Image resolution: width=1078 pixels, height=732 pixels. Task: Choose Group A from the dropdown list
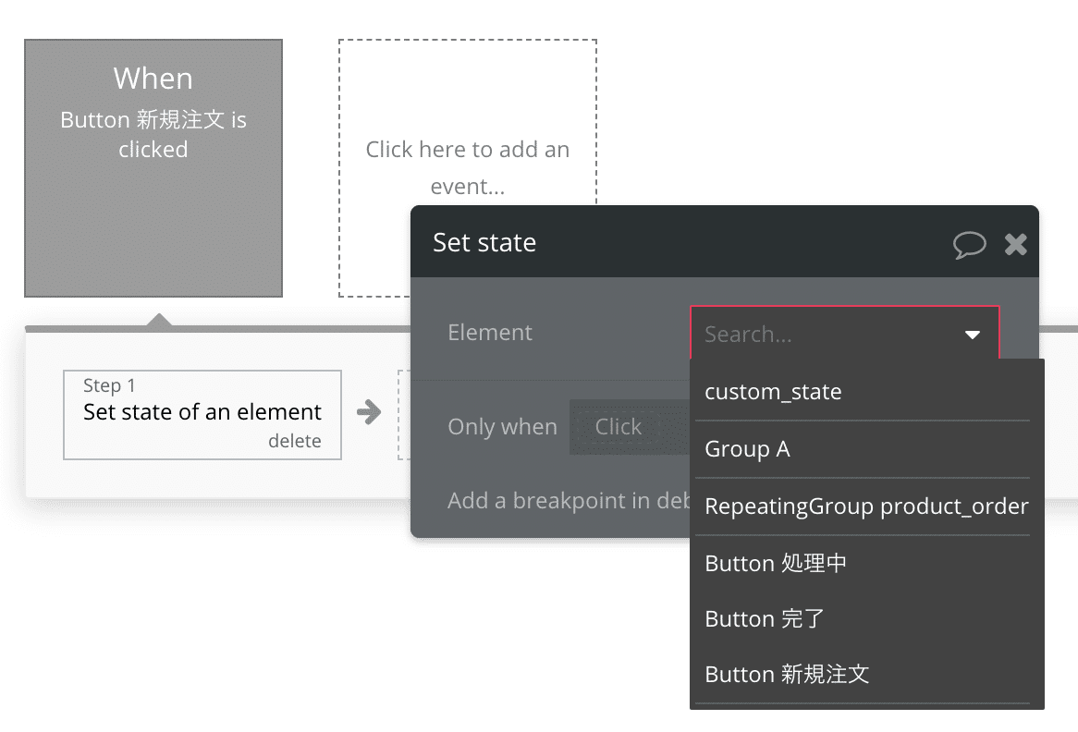point(747,449)
